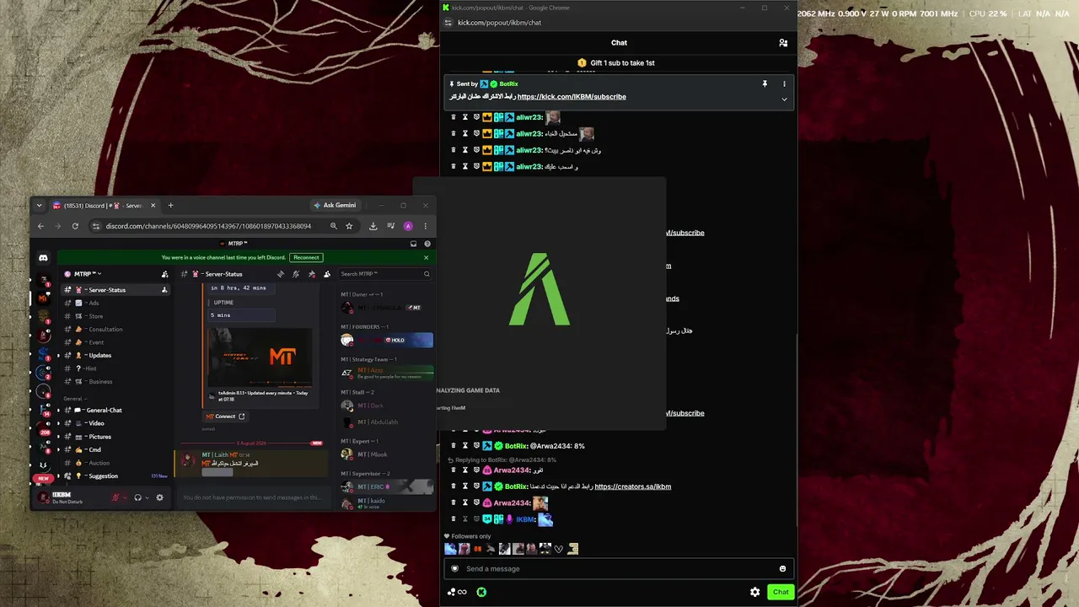Open the creators.sa/ikbm link in chat

pyautogui.click(x=633, y=486)
